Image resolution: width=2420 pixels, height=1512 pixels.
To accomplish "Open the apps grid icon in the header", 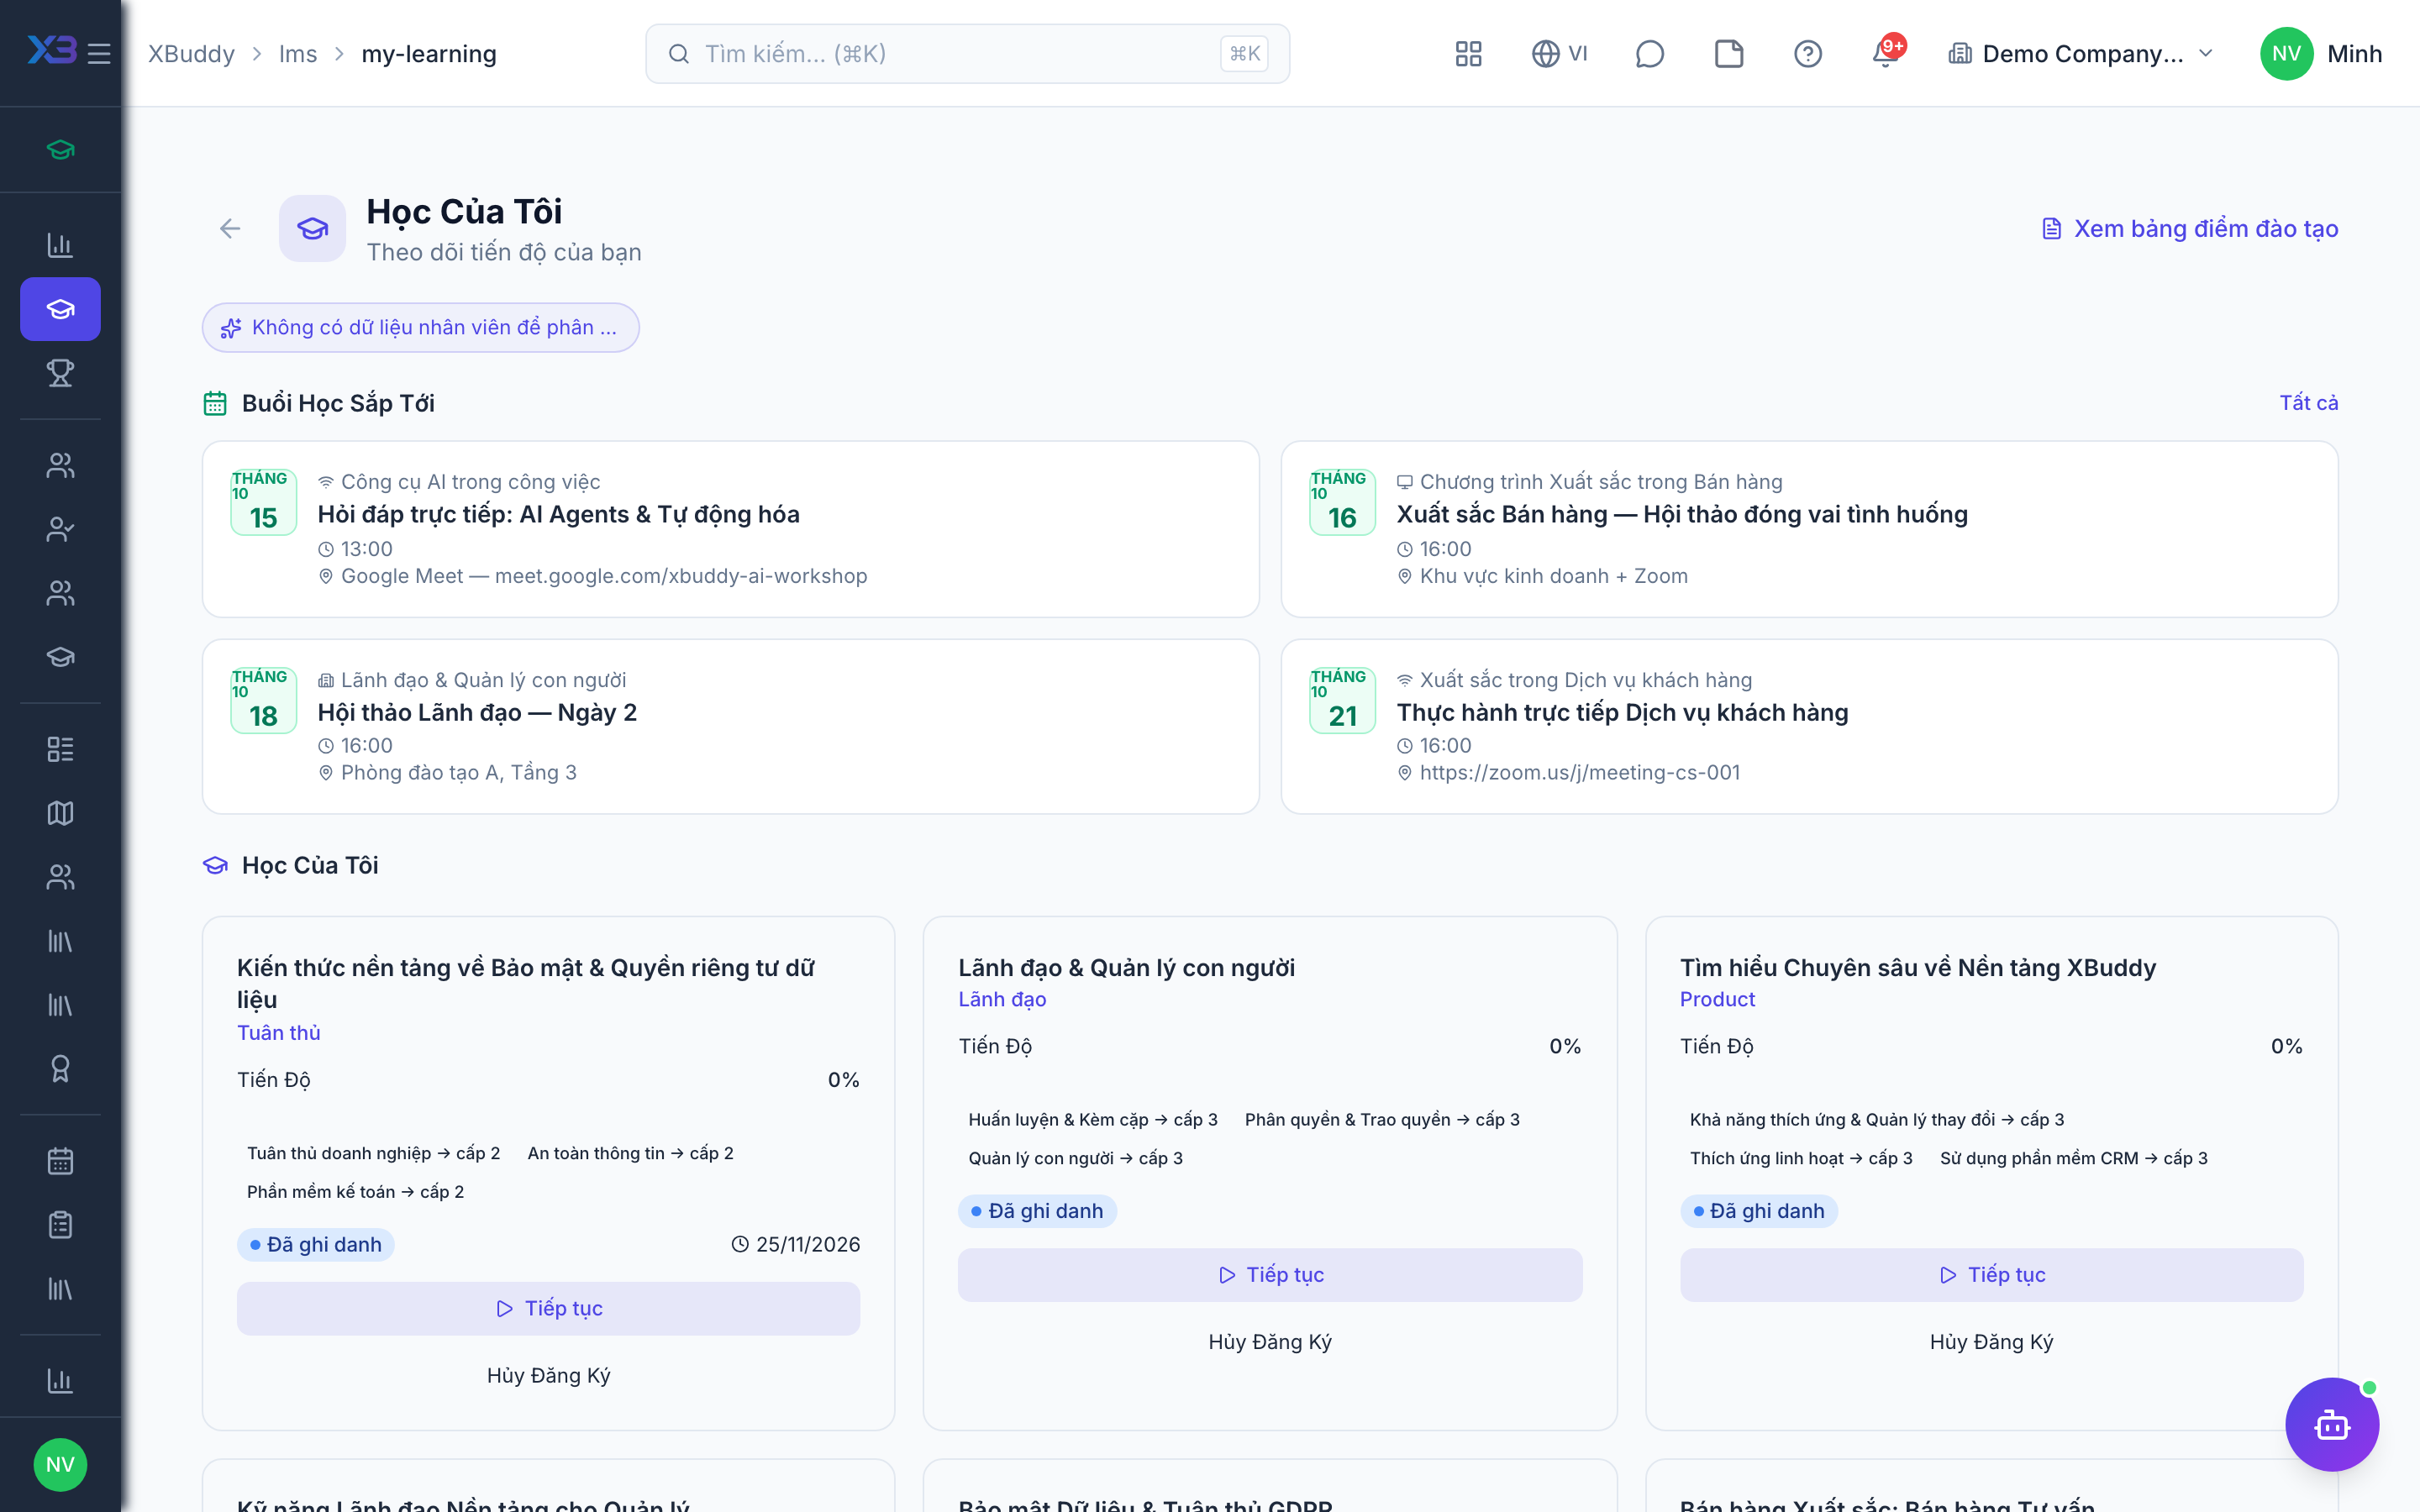I will [1468, 54].
